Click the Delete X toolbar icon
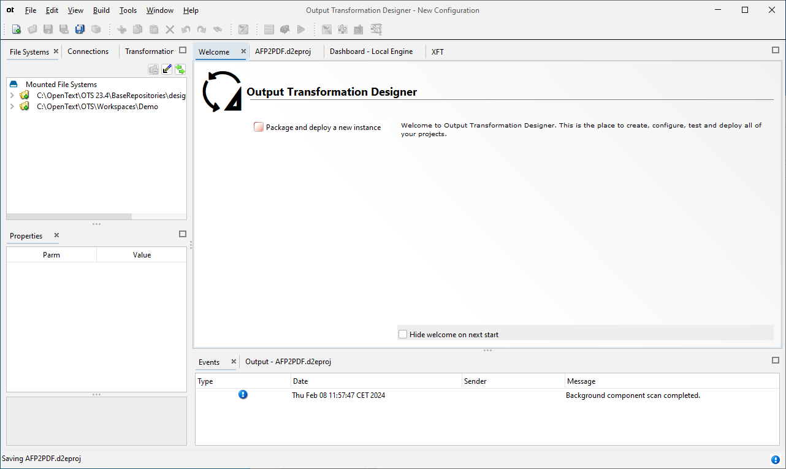This screenshot has width=786, height=469. tap(170, 29)
